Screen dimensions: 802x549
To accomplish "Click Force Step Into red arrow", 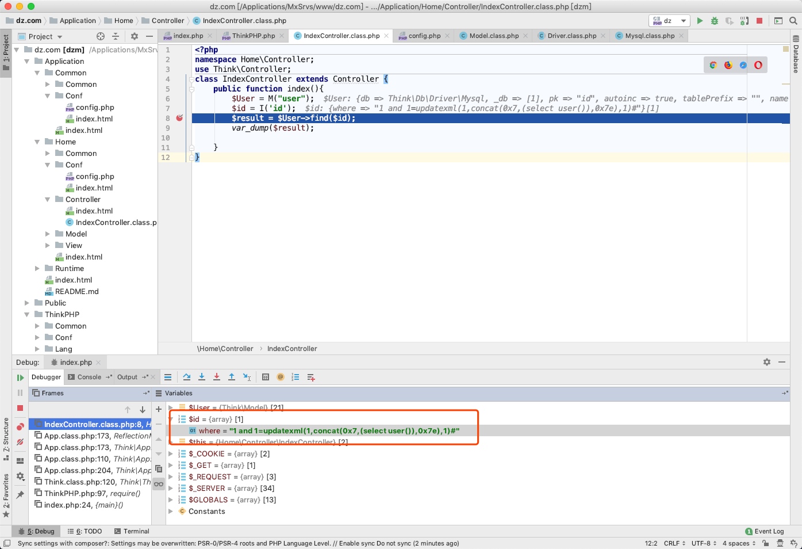I will (217, 377).
